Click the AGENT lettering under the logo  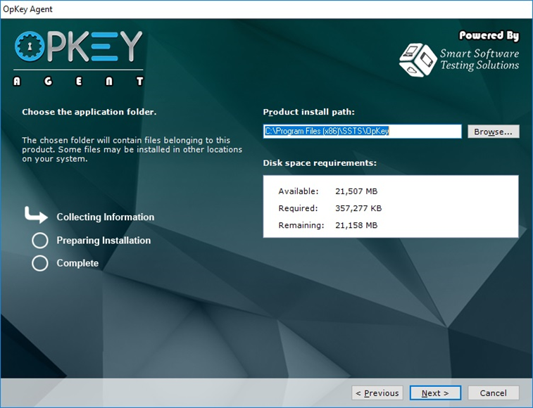(x=78, y=82)
